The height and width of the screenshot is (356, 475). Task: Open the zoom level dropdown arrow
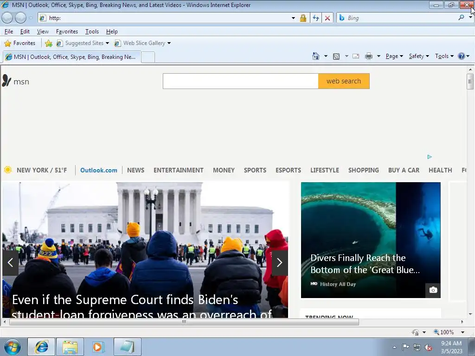tap(462, 332)
